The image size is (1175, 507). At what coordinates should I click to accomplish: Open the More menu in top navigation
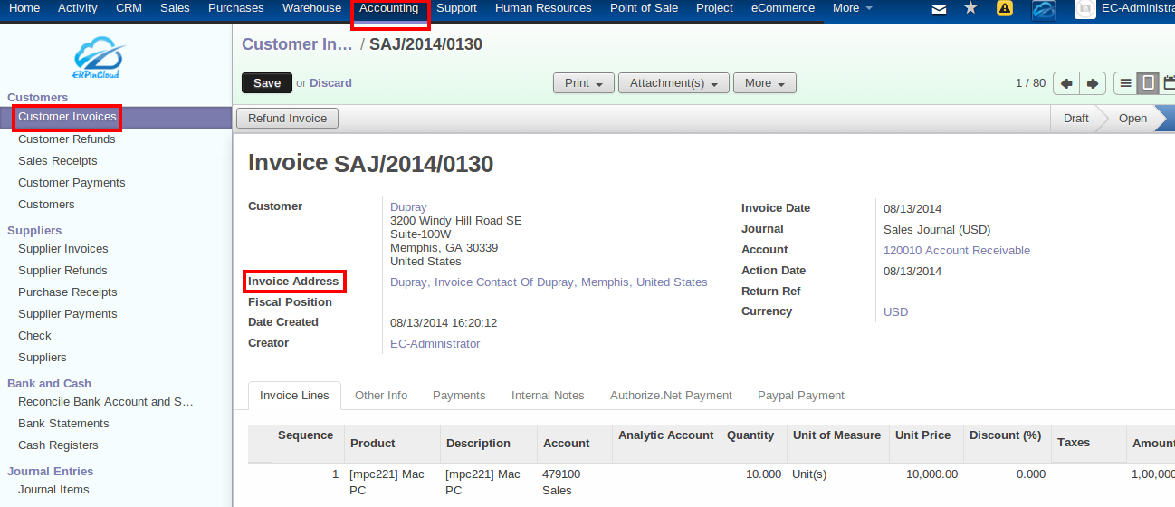click(852, 8)
